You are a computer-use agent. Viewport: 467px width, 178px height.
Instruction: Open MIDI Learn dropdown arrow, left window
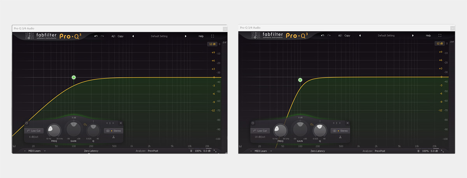click(45, 151)
